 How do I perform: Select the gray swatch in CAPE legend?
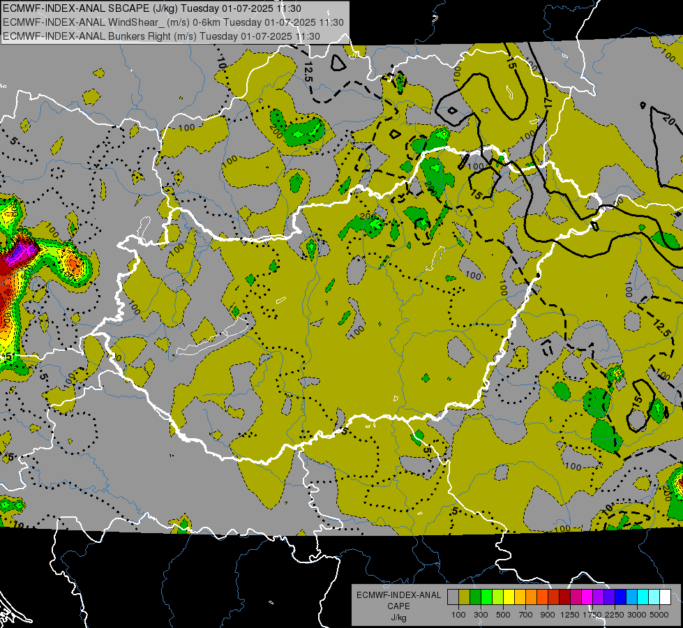click(453, 597)
